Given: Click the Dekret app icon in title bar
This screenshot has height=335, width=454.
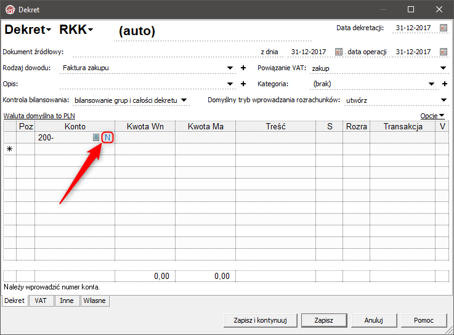Looking at the screenshot, I should coord(10,10).
